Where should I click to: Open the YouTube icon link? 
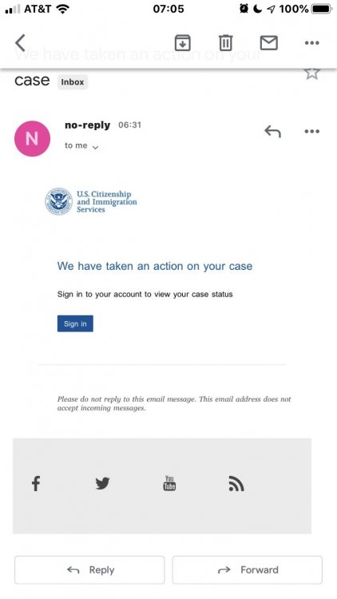169,483
